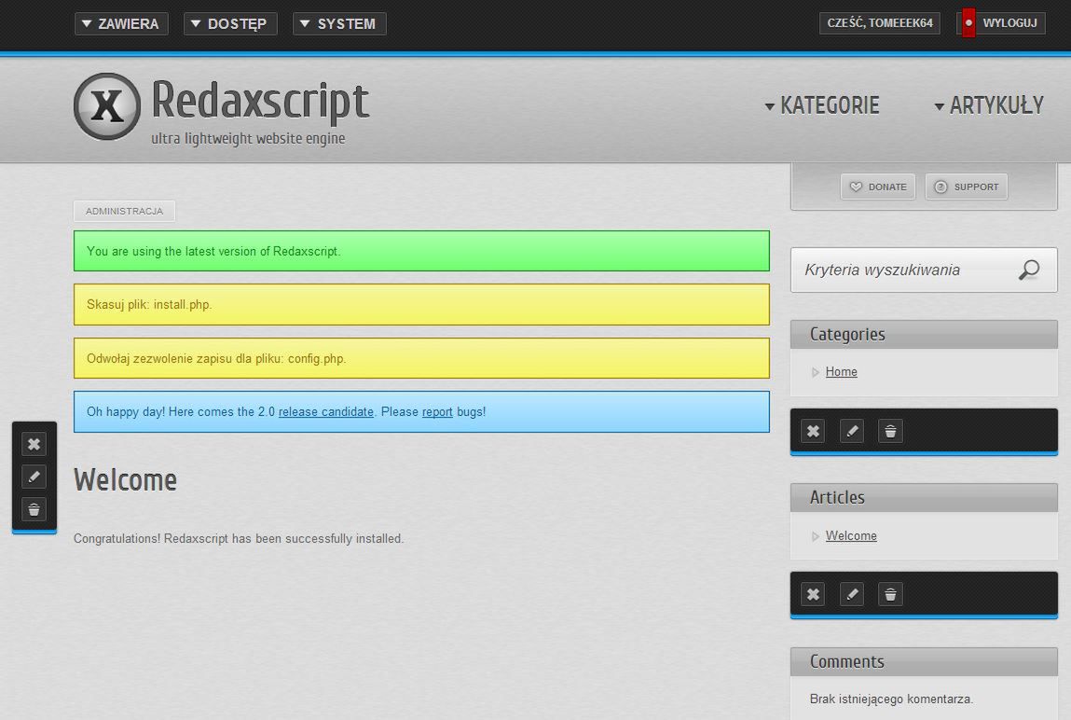Viewport: 1071px width, 720px height.
Task: Open the Home category link
Action: tap(841, 371)
